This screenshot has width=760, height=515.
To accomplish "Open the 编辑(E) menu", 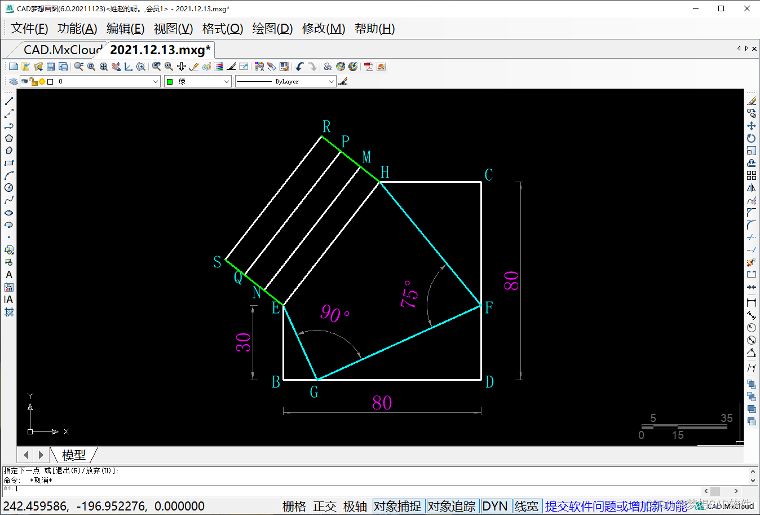I will (125, 28).
